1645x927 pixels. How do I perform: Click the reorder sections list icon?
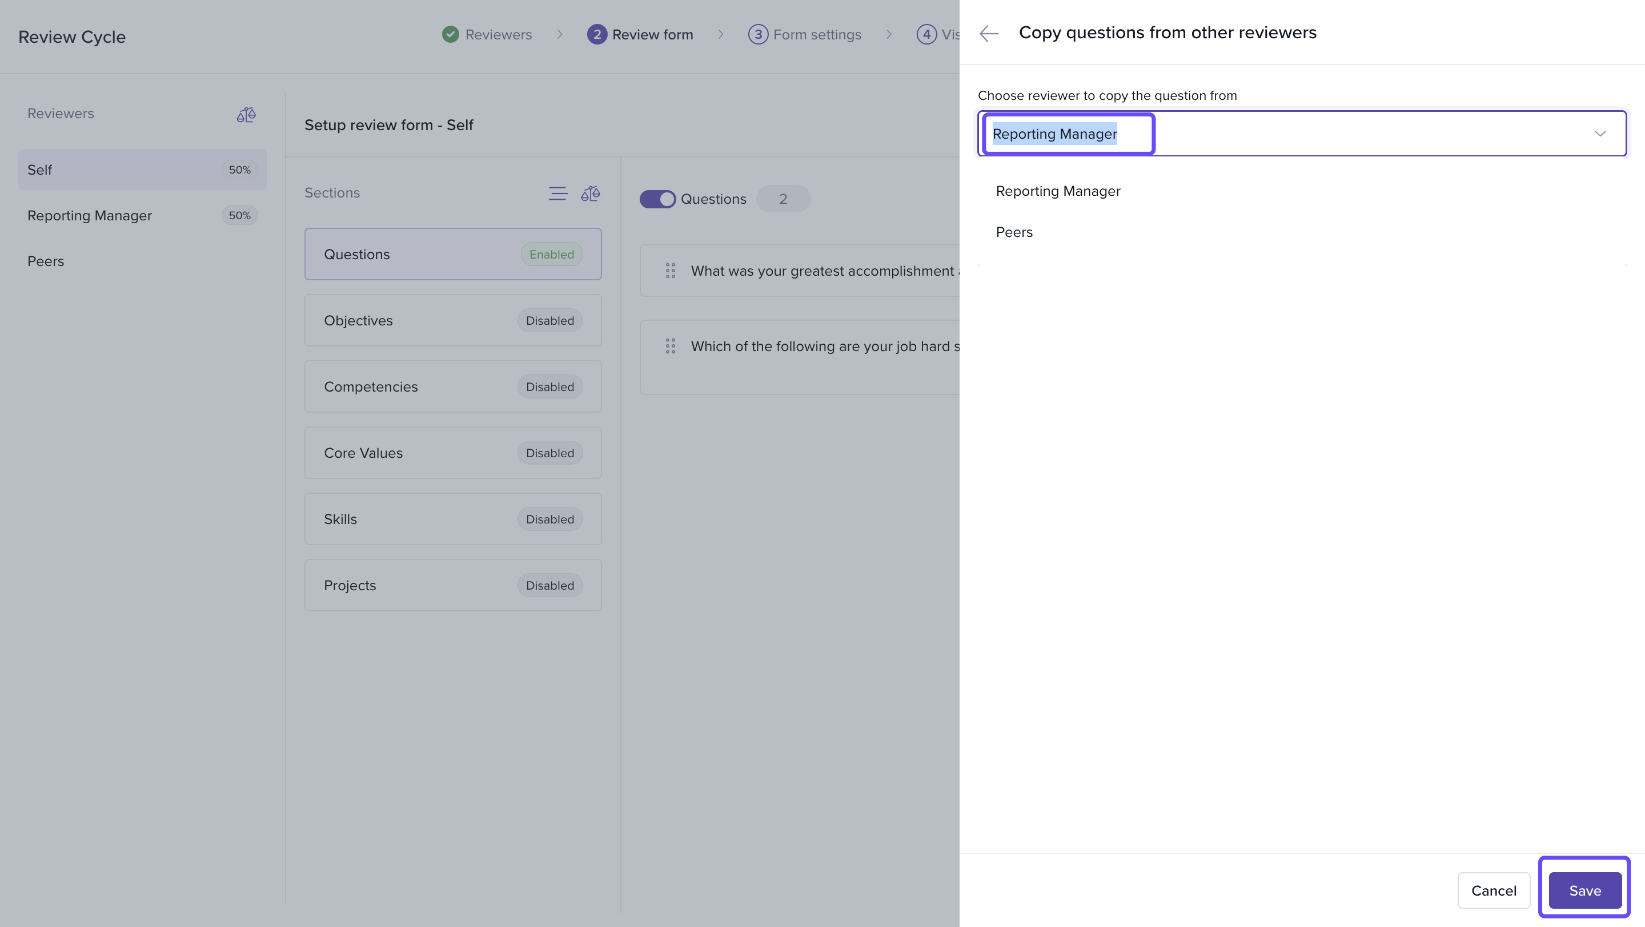(x=557, y=194)
